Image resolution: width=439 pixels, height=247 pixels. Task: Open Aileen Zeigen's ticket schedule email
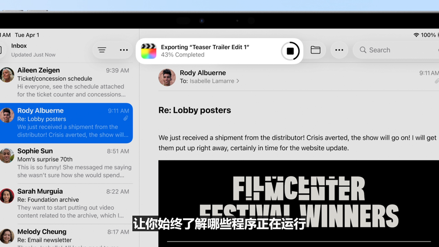[66, 82]
